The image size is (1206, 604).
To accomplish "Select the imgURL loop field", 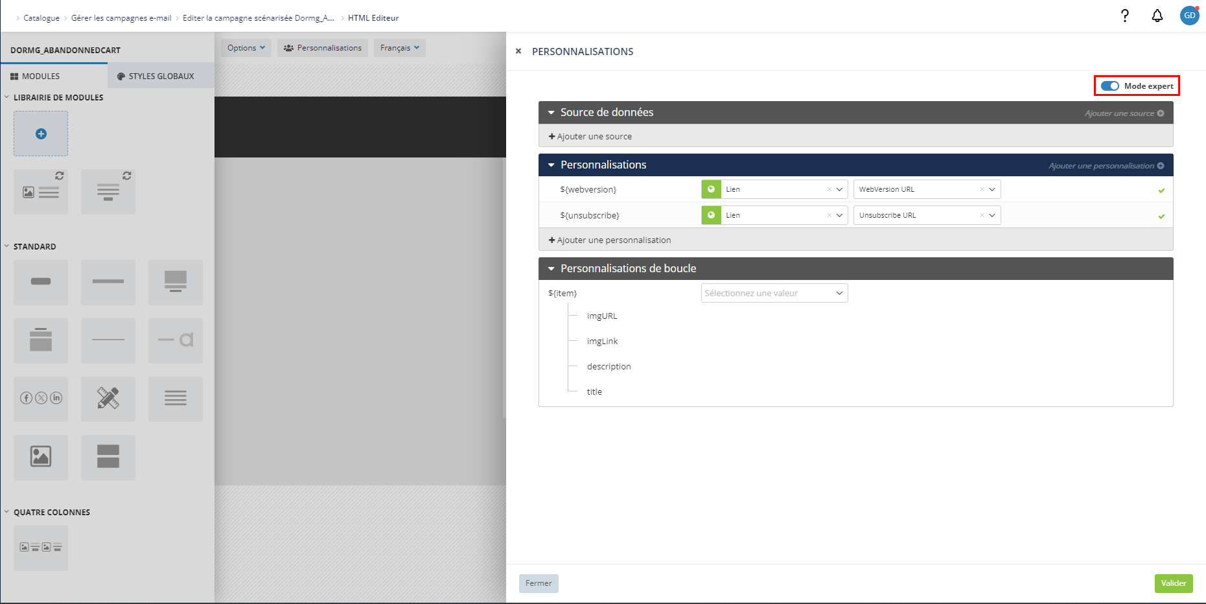I will 602,316.
